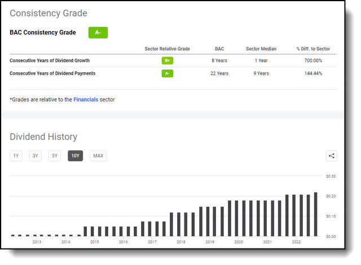The height and width of the screenshot is (265, 361).
Task: Click the $0.00 axis label
Action: coord(331,236)
